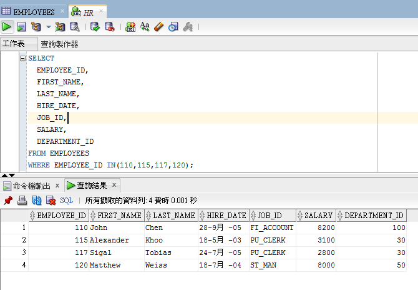Click the LAST_NAME column header
This screenshot has width=418, height=290.
(x=172, y=216)
